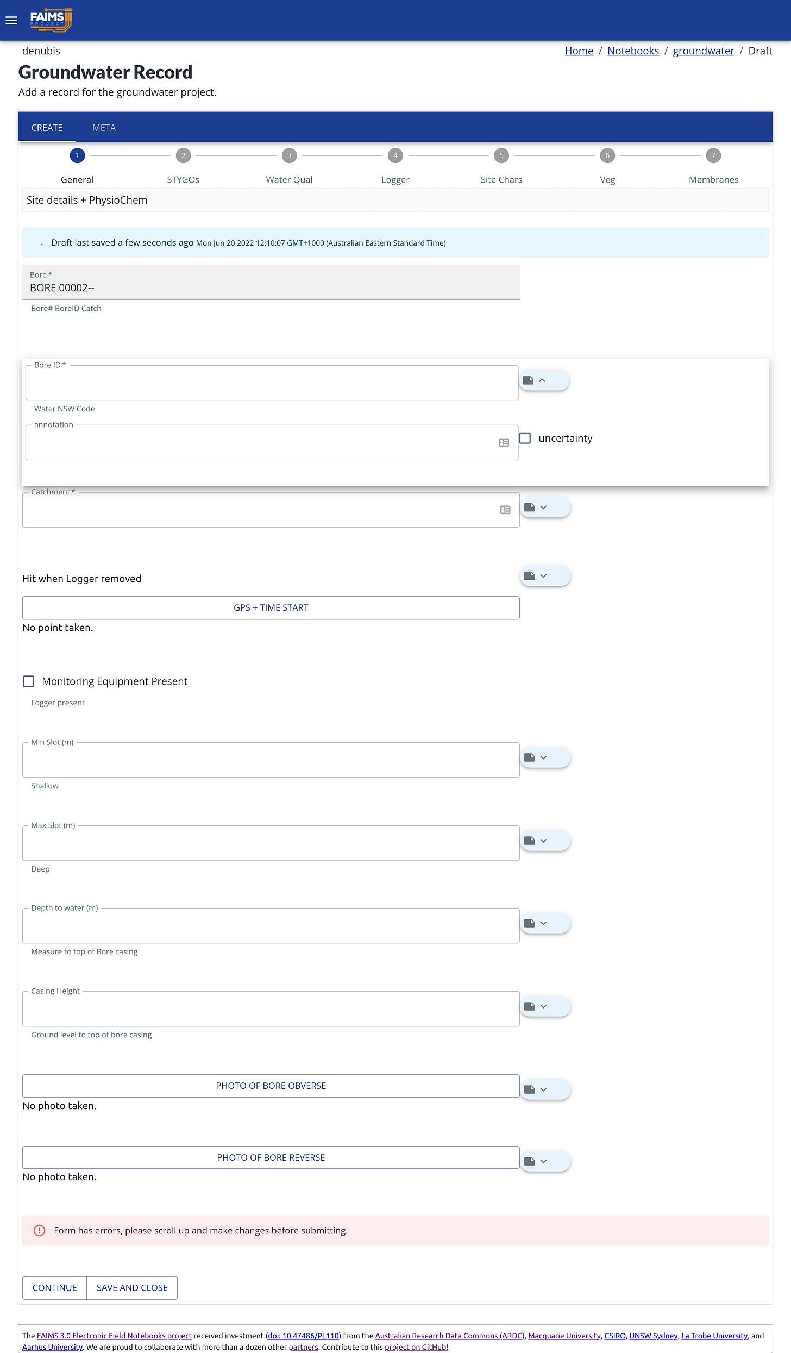Click the card icon inside Catchment field
Viewport: 791px width, 1353px height.
(x=505, y=510)
